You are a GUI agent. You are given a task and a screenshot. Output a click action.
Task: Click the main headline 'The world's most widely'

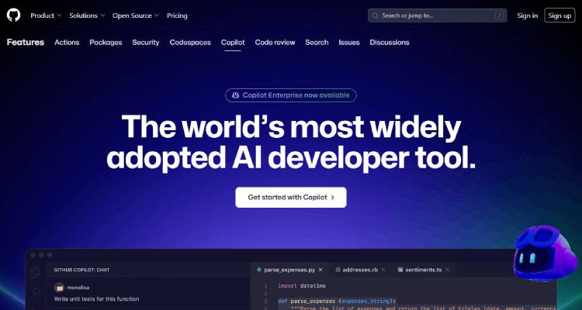click(291, 126)
